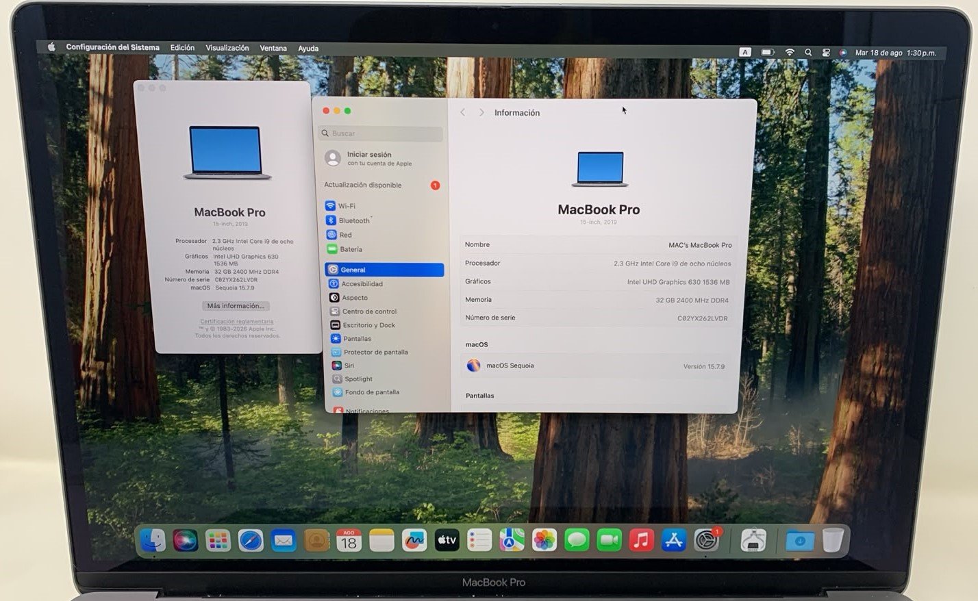Screen dimensions: 978x601
Task: Go back with the left chevron
Action: pos(463,112)
